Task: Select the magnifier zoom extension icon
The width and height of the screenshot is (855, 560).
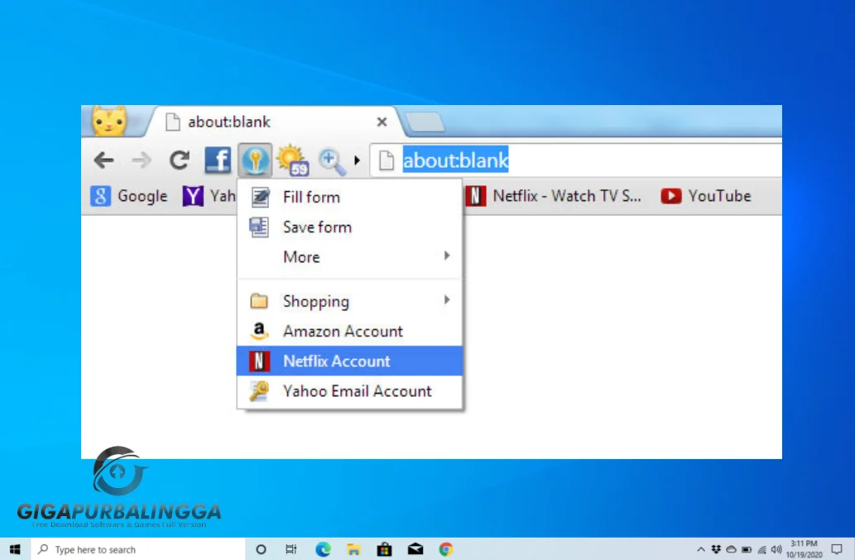Action: 331,160
